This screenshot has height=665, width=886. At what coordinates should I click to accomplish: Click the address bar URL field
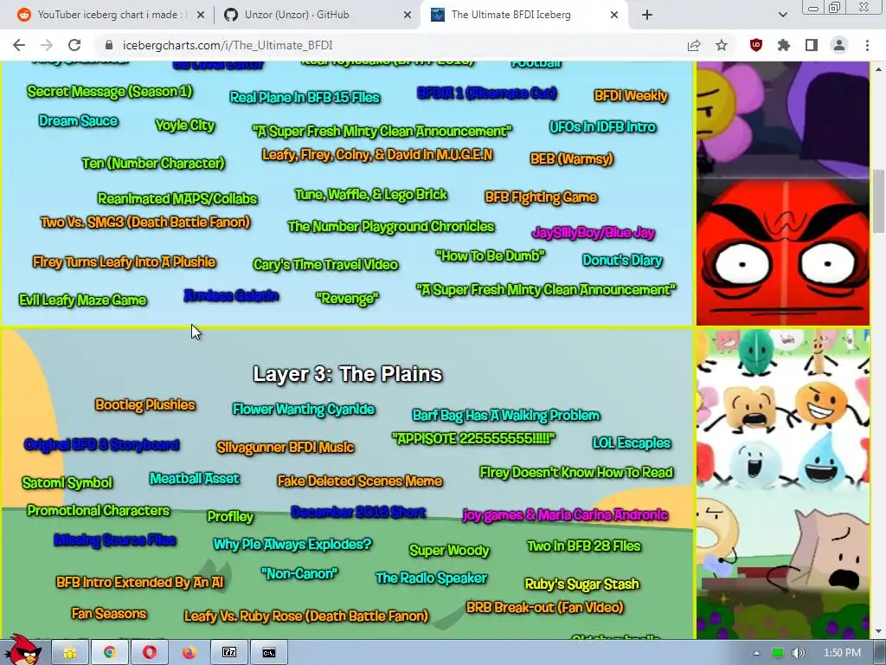click(390, 45)
